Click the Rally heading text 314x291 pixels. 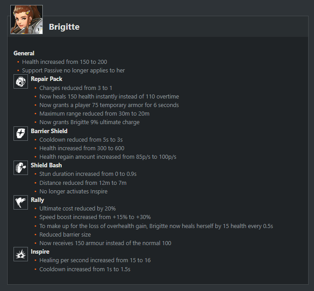tap(37, 200)
